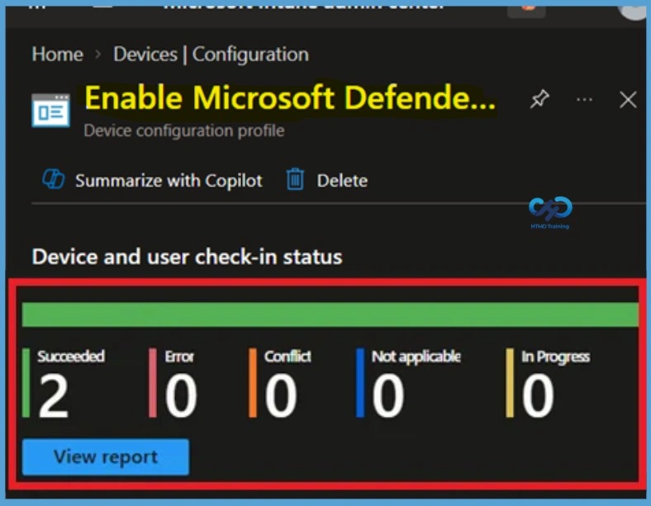Click the View report button
The width and height of the screenshot is (651, 506).
106,457
